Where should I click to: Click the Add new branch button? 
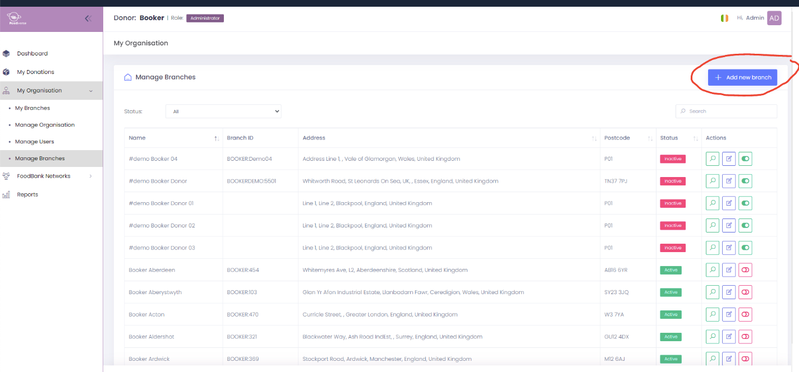(x=742, y=77)
